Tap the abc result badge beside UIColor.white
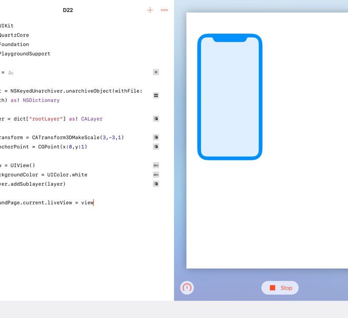 tap(156, 175)
